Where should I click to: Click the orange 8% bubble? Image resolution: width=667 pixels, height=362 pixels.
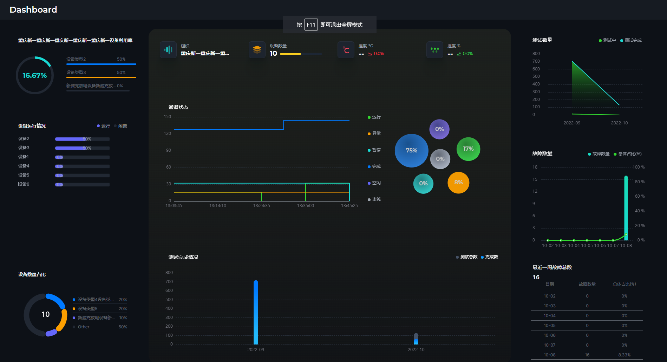(x=458, y=183)
